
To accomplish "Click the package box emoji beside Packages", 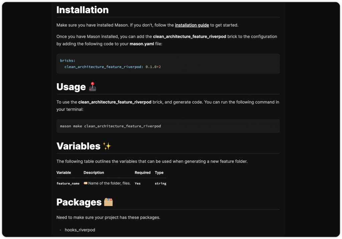I will 108,202.
